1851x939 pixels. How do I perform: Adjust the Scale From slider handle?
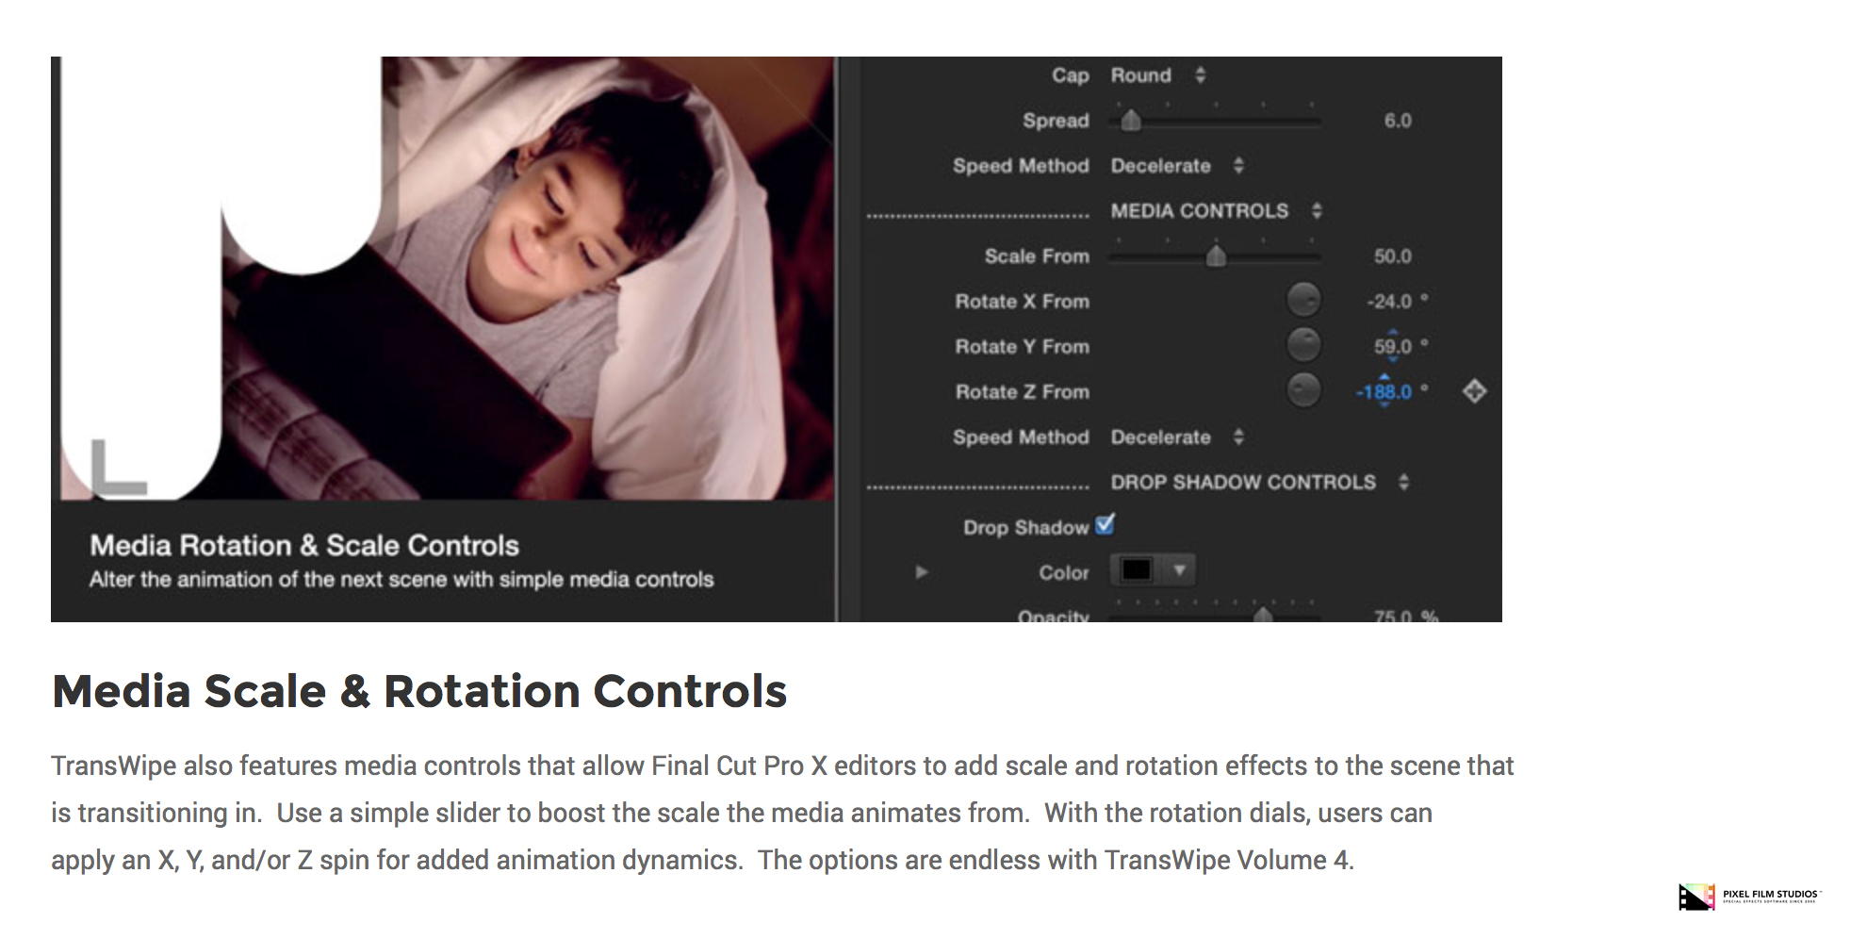click(x=1216, y=255)
